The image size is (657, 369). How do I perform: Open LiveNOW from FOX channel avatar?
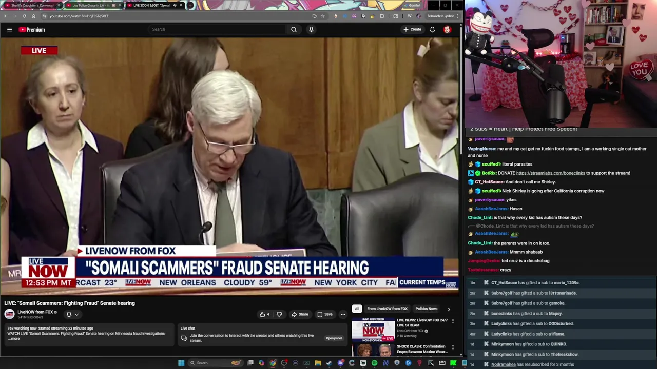(9, 314)
